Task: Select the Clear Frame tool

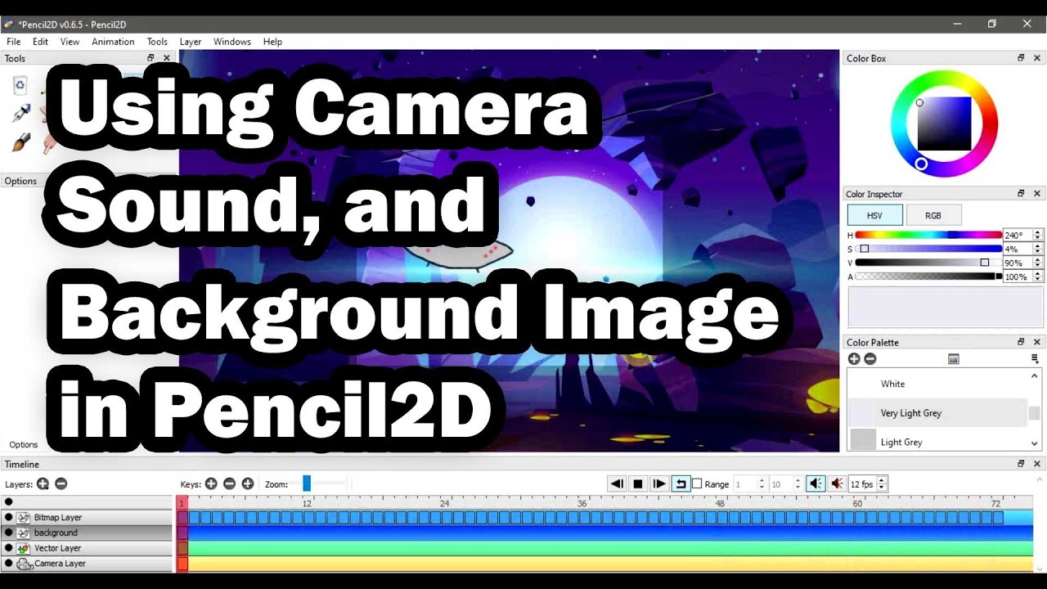Action: [20, 84]
